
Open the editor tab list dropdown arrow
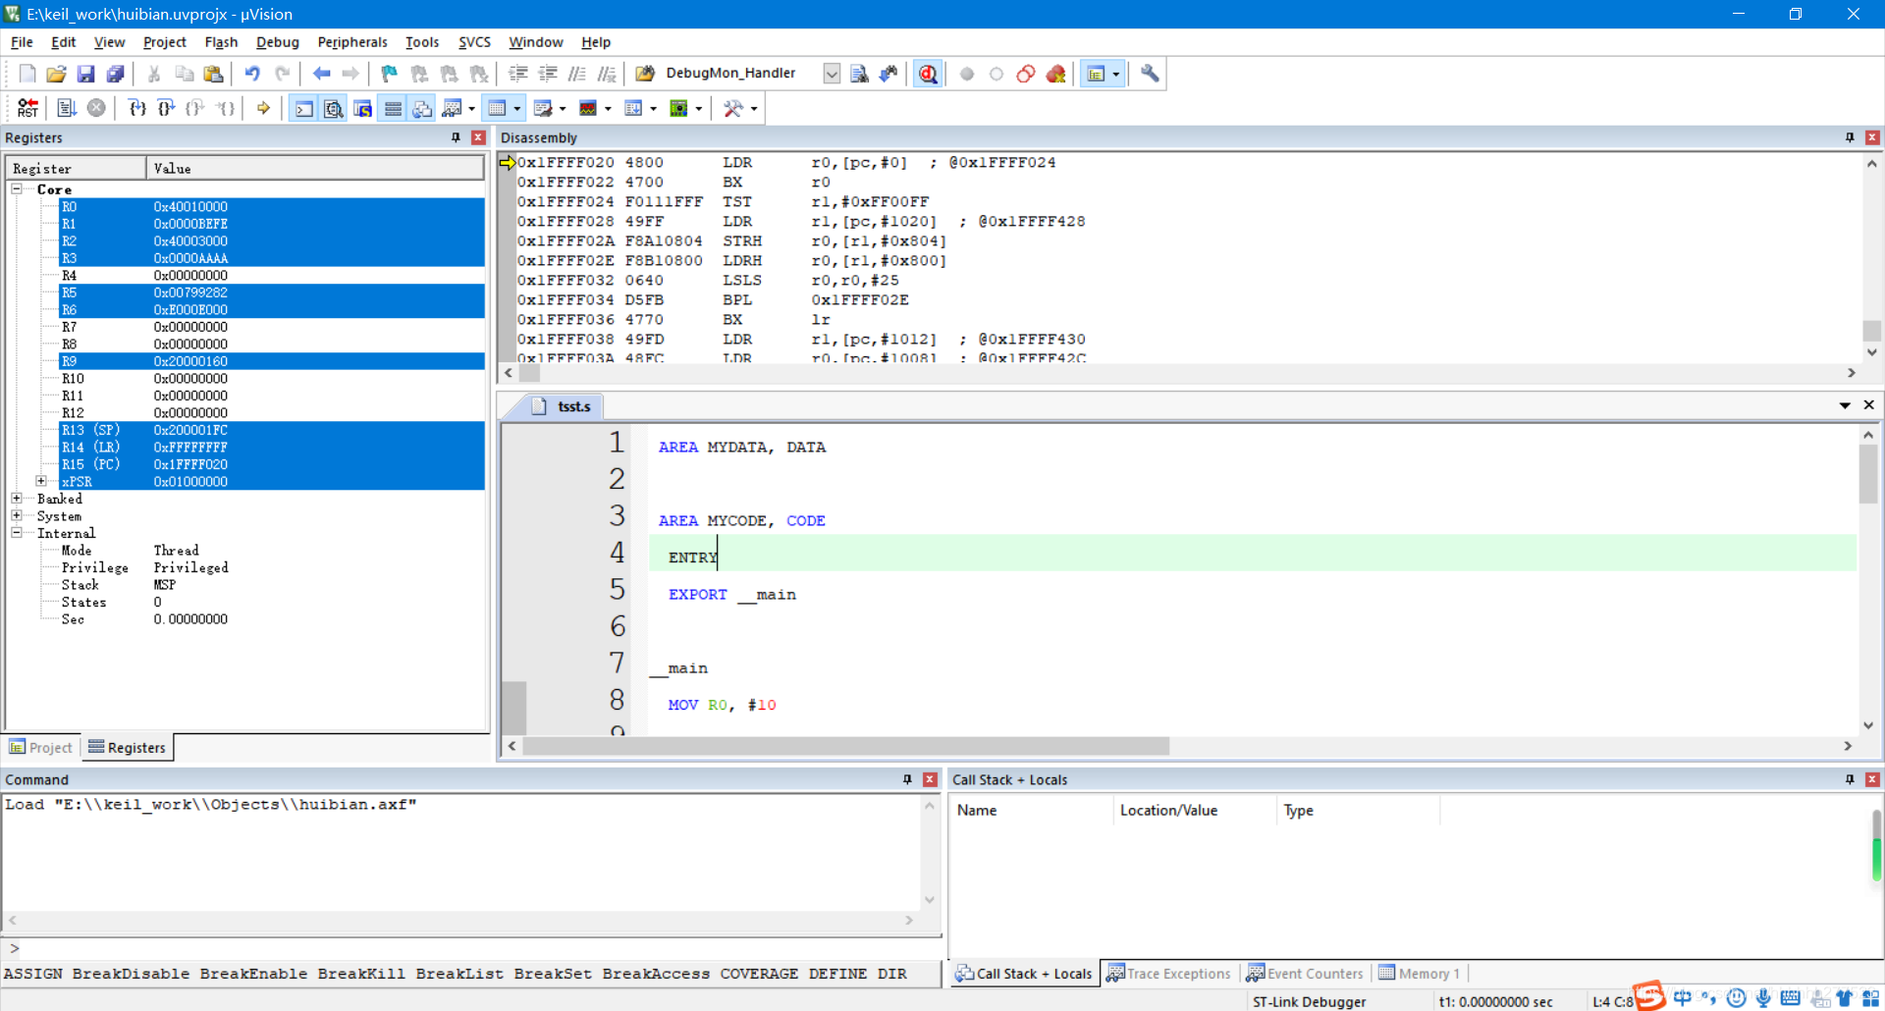click(1845, 405)
